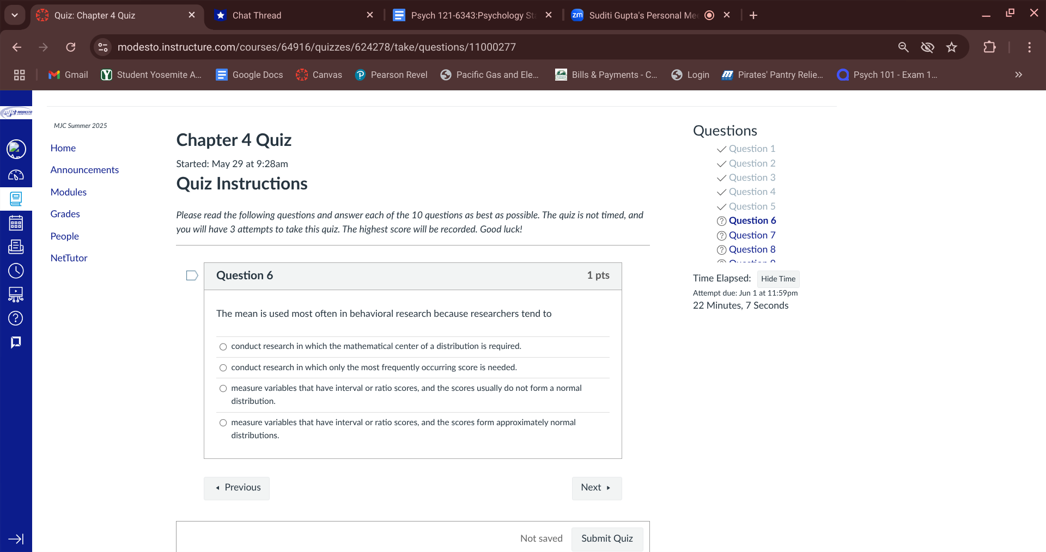Image resolution: width=1046 pixels, height=552 pixels.
Task: Select the answer about most frequently occurring score
Action: [x=223, y=368]
